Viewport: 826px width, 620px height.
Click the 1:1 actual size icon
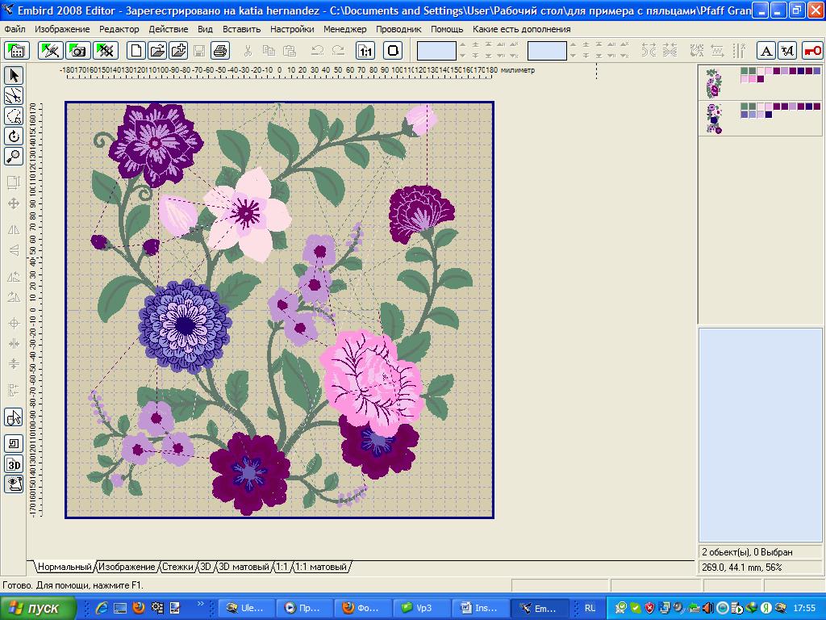[x=365, y=51]
